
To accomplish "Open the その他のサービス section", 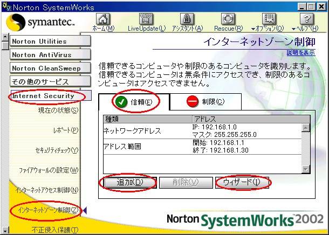I will tap(50, 81).
